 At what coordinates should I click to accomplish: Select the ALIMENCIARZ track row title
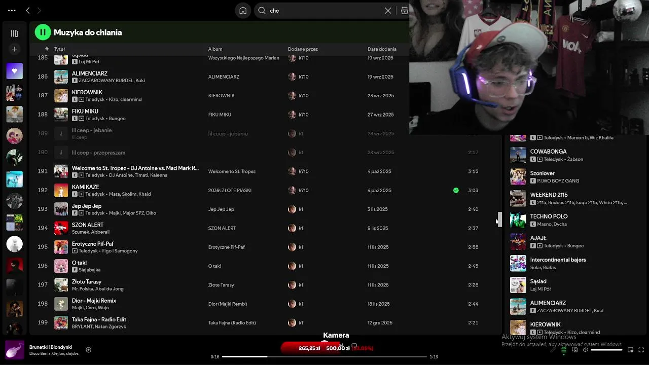click(x=90, y=74)
